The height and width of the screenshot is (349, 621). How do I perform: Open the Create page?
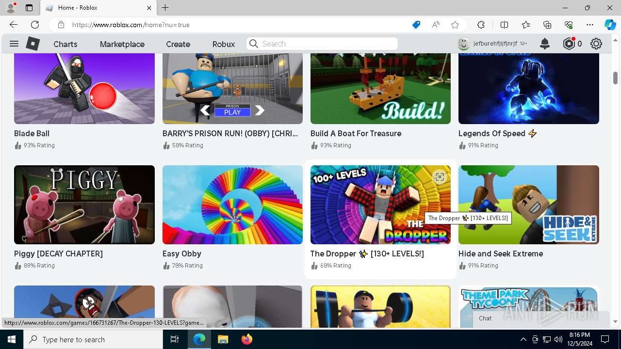tap(178, 44)
